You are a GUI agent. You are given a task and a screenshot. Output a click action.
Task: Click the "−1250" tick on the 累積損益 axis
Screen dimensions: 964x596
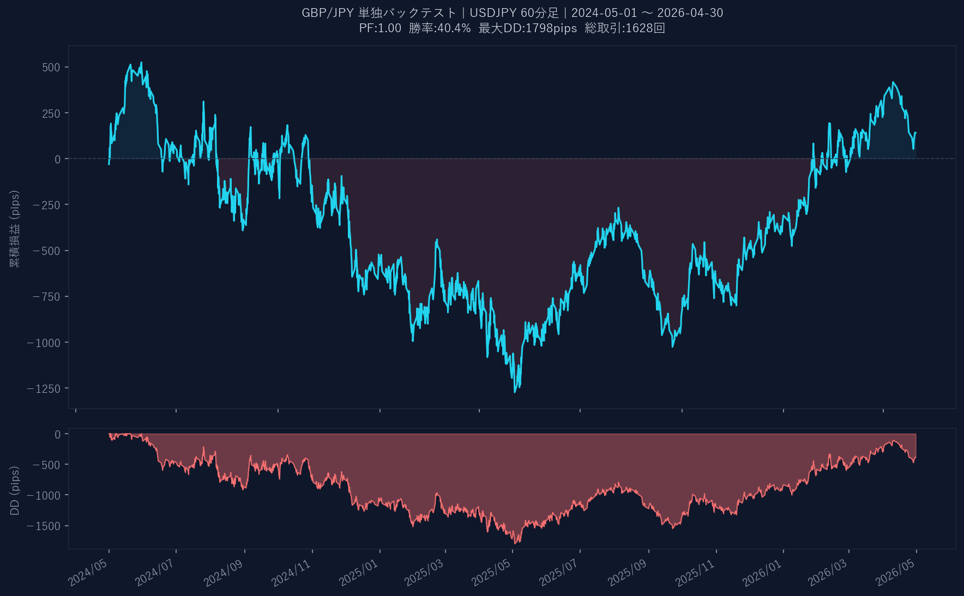point(44,388)
